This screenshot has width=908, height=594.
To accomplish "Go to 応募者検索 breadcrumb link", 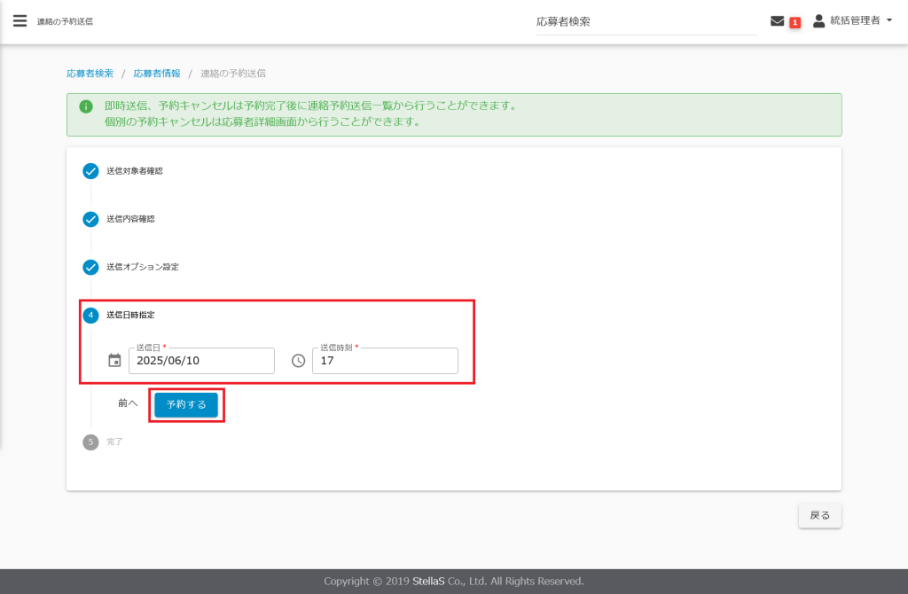I will tap(90, 73).
